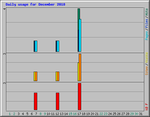Click day label 1 on the x-axis
Image resolution: width=150 pixels, height=117 pixels.
coord(10,114)
